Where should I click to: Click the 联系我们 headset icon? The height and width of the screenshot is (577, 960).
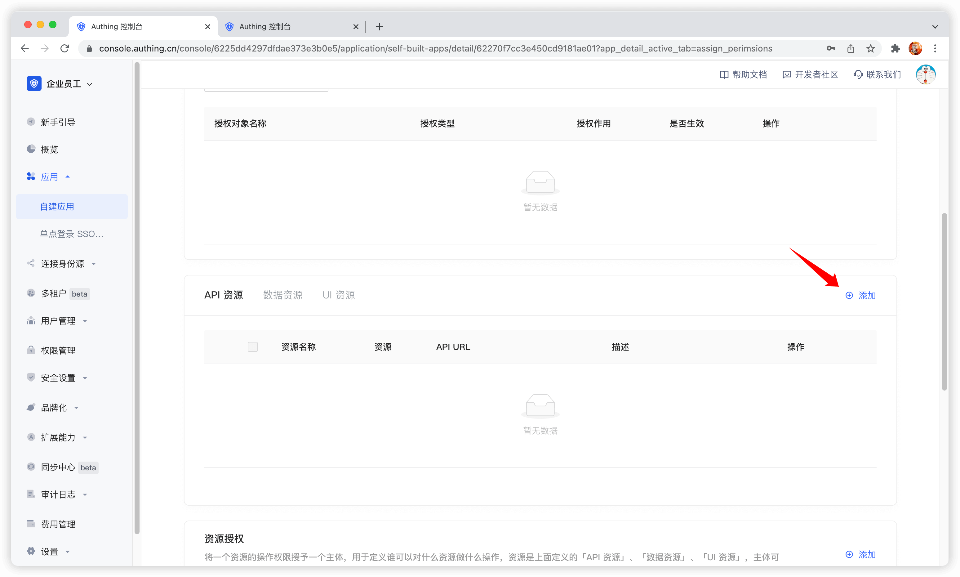[858, 75]
